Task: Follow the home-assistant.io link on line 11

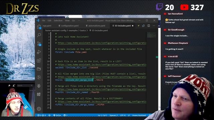Action: point(102,64)
